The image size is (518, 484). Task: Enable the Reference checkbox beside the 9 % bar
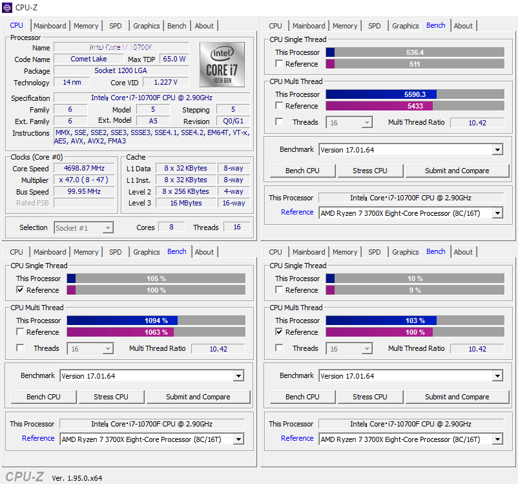pyautogui.click(x=279, y=289)
